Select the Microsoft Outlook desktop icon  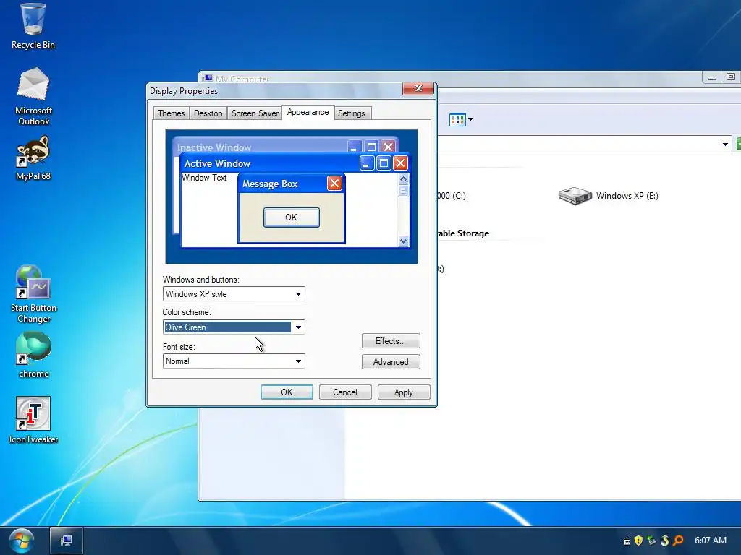pyautogui.click(x=33, y=96)
